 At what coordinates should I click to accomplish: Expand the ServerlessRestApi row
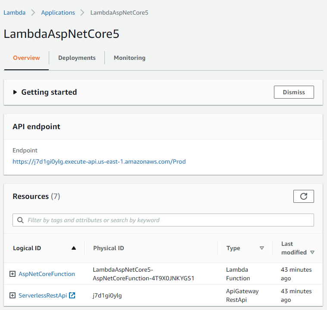(x=13, y=295)
